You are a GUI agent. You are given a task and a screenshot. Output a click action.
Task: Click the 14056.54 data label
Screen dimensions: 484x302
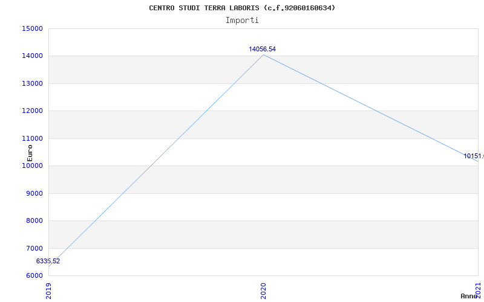263,49
